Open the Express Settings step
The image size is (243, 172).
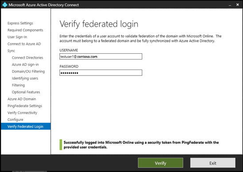tap(20, 23)
